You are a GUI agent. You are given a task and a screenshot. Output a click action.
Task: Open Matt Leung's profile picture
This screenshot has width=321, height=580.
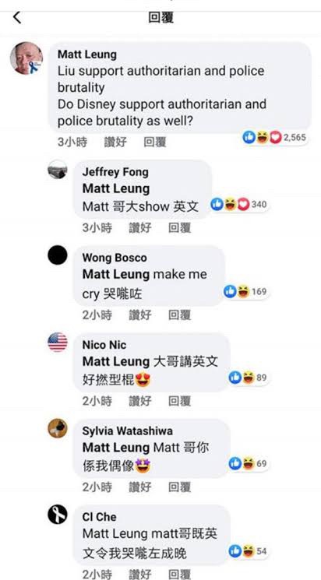click(26, 58)
